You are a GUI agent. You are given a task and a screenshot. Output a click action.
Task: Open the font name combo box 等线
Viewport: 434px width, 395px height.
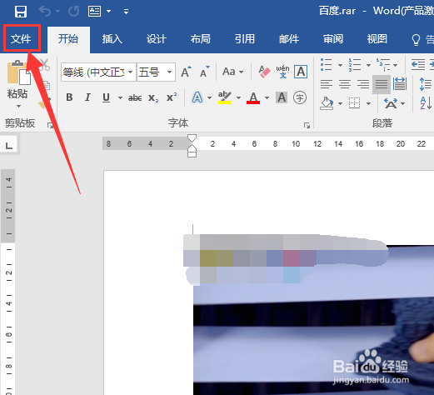tap(98, 72)
